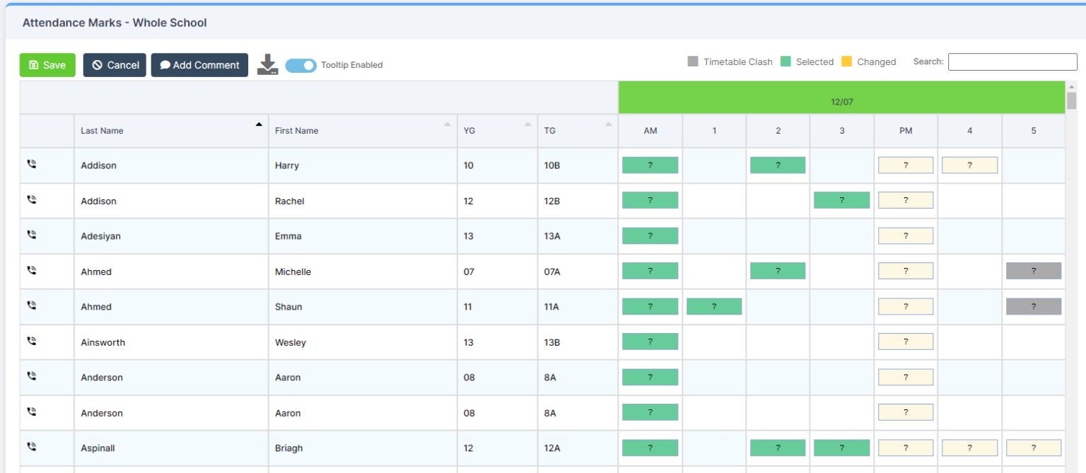Click inside the Search field

tap(1012, 62)
